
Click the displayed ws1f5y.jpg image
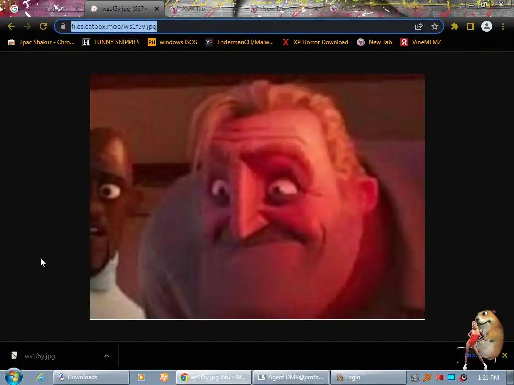coord(257,197)
